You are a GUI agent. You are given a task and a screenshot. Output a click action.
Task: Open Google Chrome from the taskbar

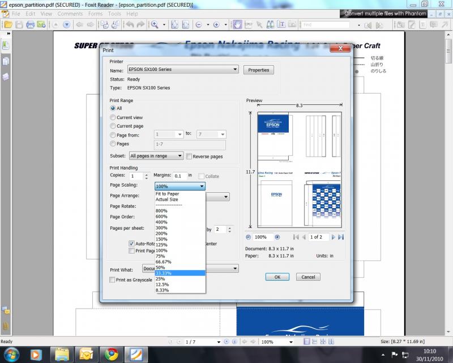tap(112, 354)
